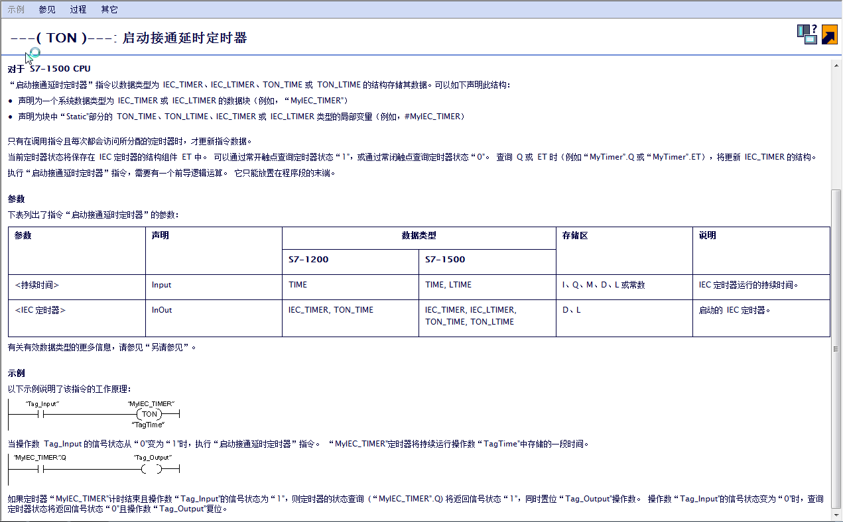Click the 数据类型 table header

click(419, 236)
